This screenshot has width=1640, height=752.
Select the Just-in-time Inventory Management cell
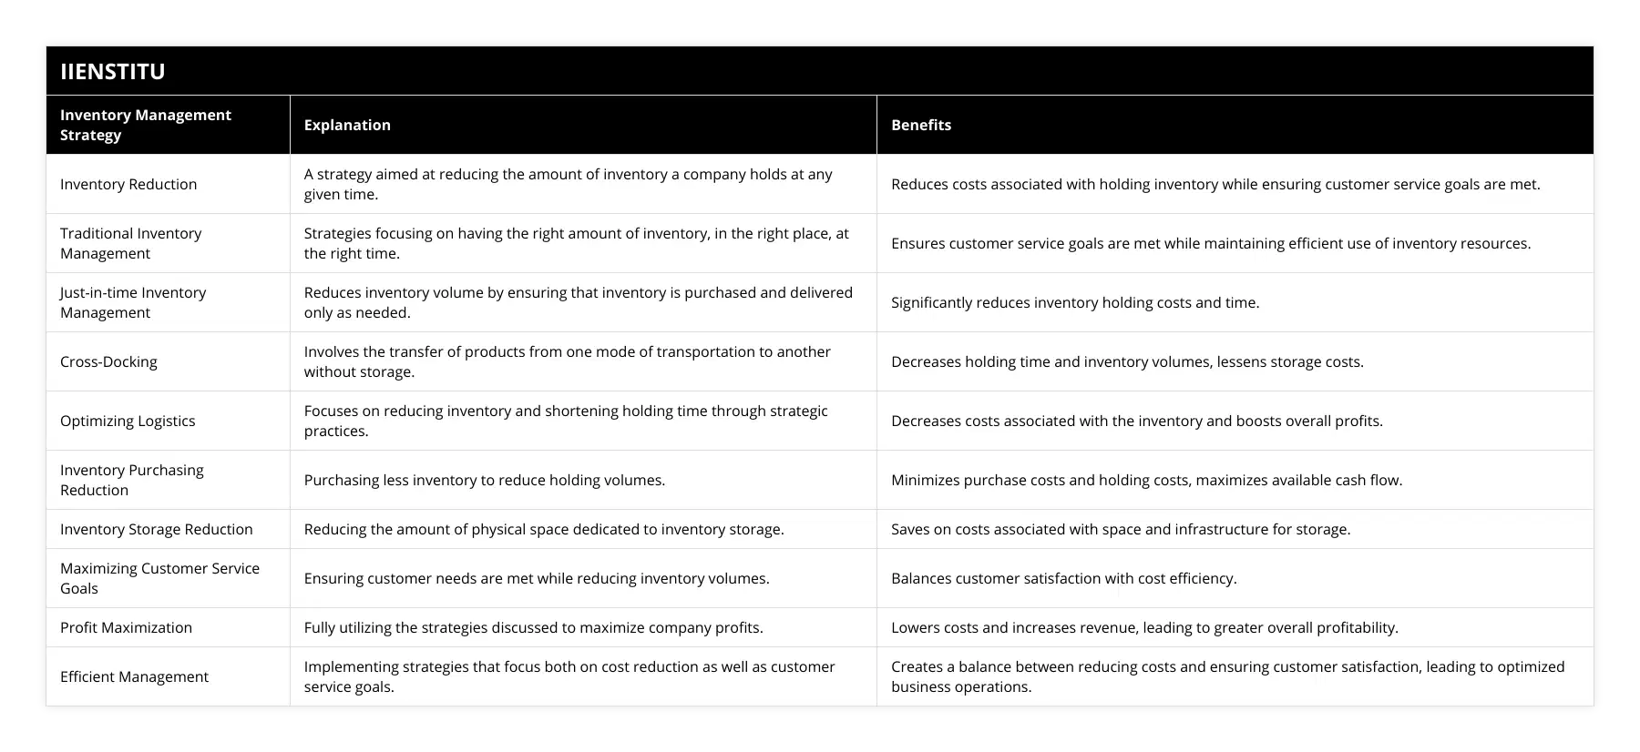[133, 302]
